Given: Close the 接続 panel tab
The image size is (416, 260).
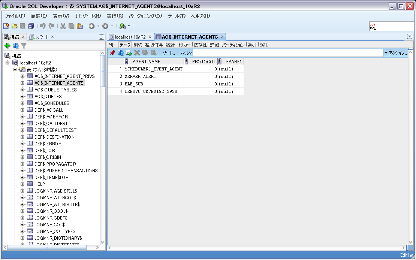Looking at the screenshot, I should (x=23, y=37).
